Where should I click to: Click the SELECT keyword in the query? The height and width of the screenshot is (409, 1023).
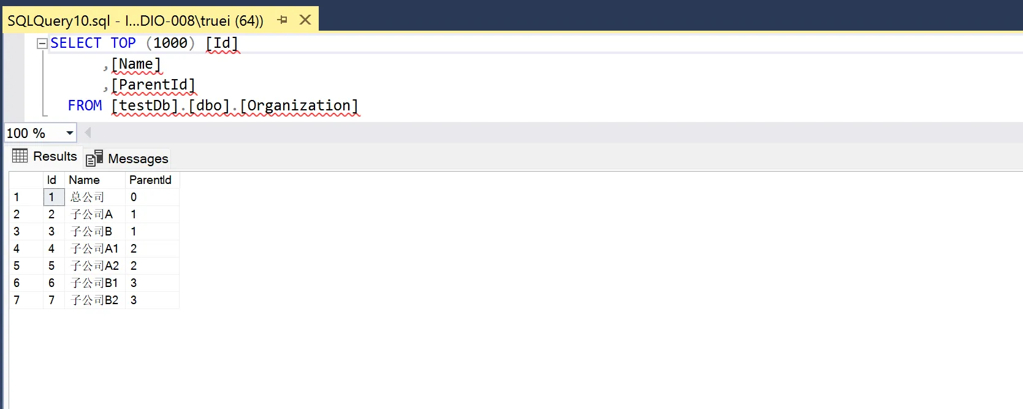click(76, 43)
